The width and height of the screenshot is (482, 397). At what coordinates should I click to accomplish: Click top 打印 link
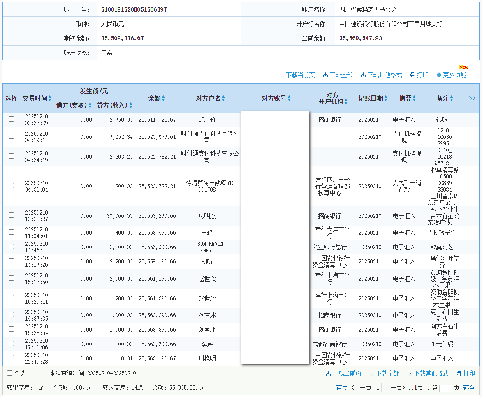(x=423, y=75)
